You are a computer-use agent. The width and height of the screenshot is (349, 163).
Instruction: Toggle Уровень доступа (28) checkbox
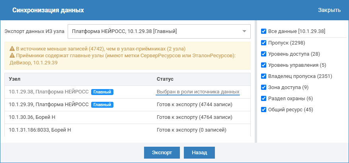264,54
